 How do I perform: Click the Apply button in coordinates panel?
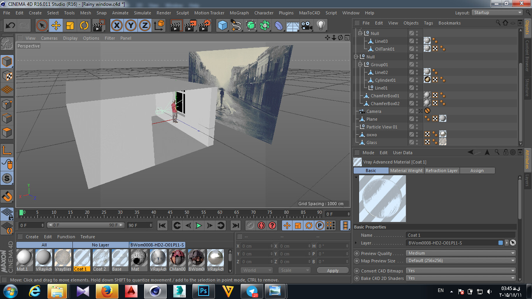click(x=333, y=271)
